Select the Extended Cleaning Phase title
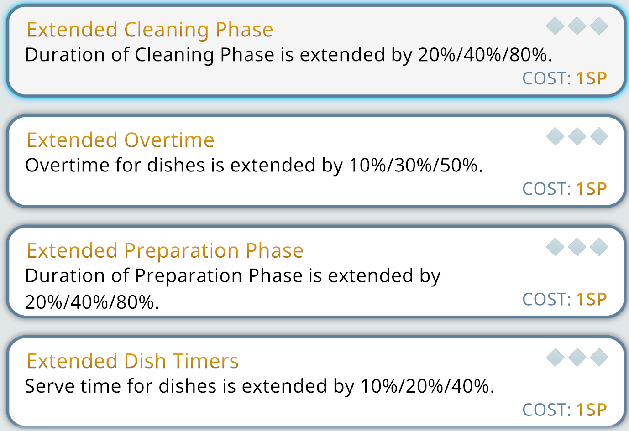This screenshot has width=629, height=431. point(150,30)
